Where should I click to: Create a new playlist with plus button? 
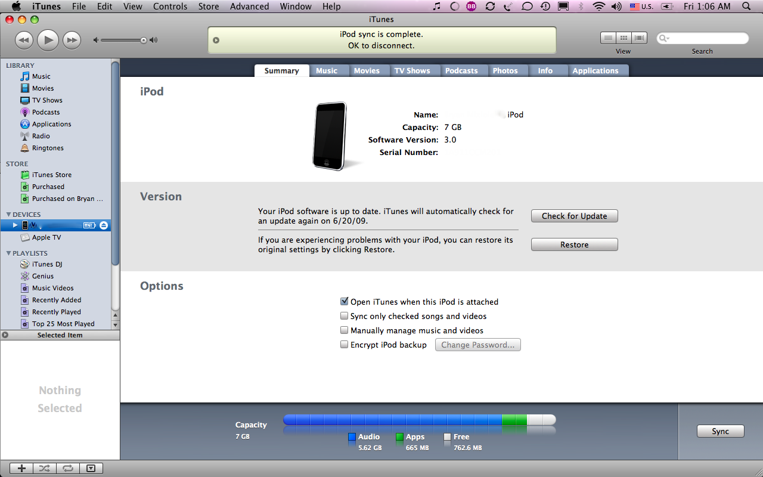coord(21,469)
